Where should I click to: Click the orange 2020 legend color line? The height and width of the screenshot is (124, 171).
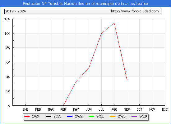[113, 117]
